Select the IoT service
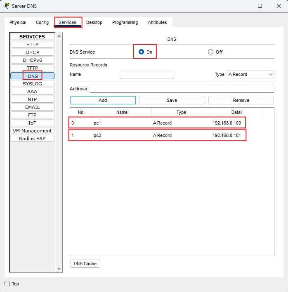The image size is (288, 292). [x=33, y=123]
